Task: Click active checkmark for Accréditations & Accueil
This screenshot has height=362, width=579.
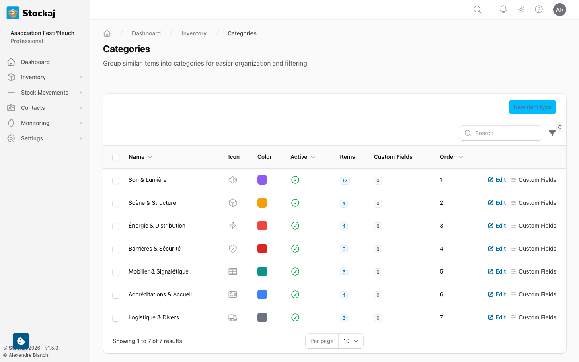Action: (295, 294)
